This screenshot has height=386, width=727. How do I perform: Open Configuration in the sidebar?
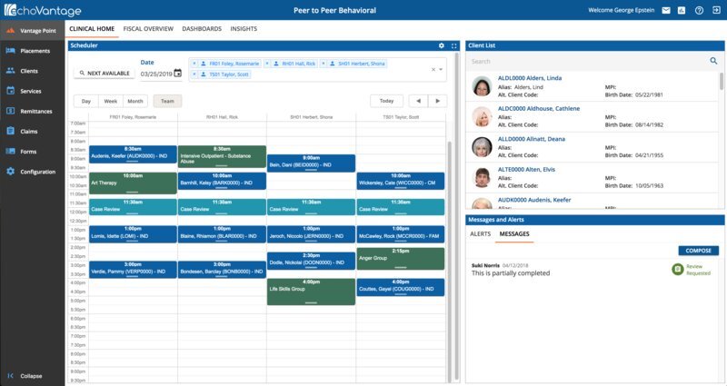coord(37,172)
